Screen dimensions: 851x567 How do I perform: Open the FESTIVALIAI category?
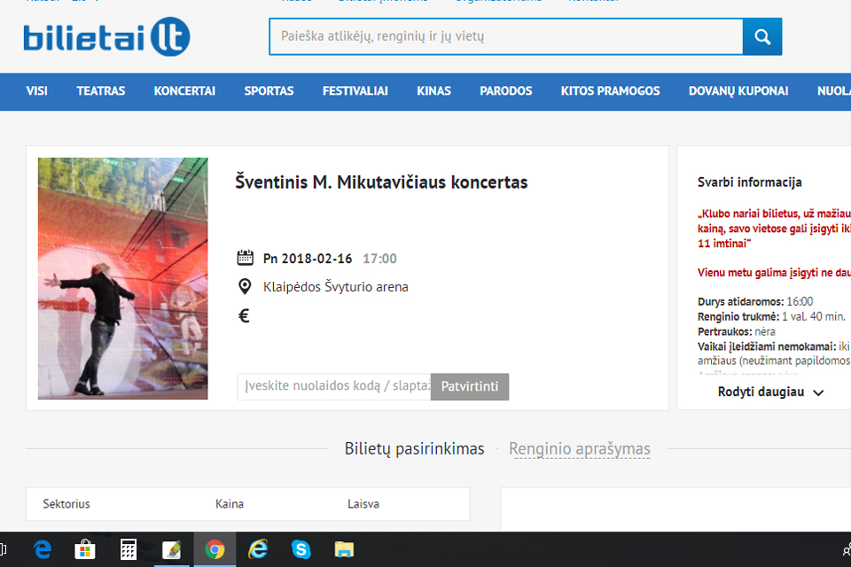coord(355,91)
